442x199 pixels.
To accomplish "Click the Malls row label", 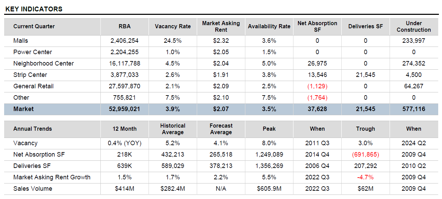I will (21, 41).
